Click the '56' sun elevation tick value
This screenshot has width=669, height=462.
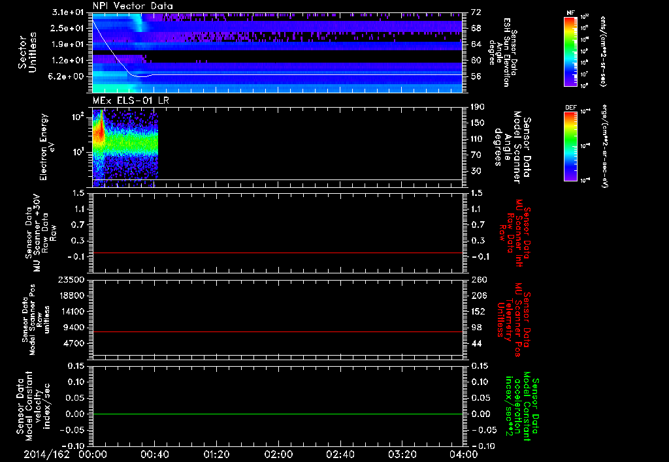click(476, 77)
